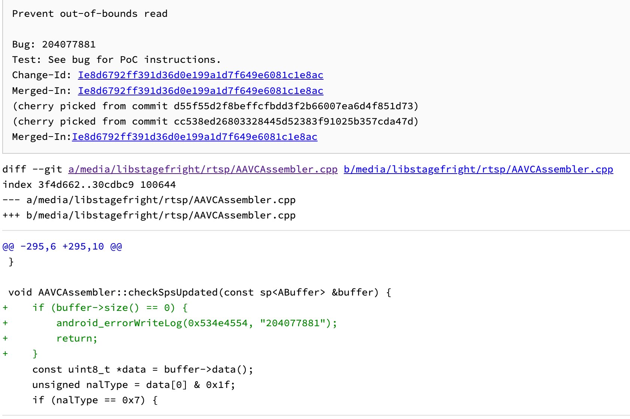Screen dimensions: 630x419
Task: Click the index 3f4d662..30cdbc9 line
Action: [x=89, y=185]
